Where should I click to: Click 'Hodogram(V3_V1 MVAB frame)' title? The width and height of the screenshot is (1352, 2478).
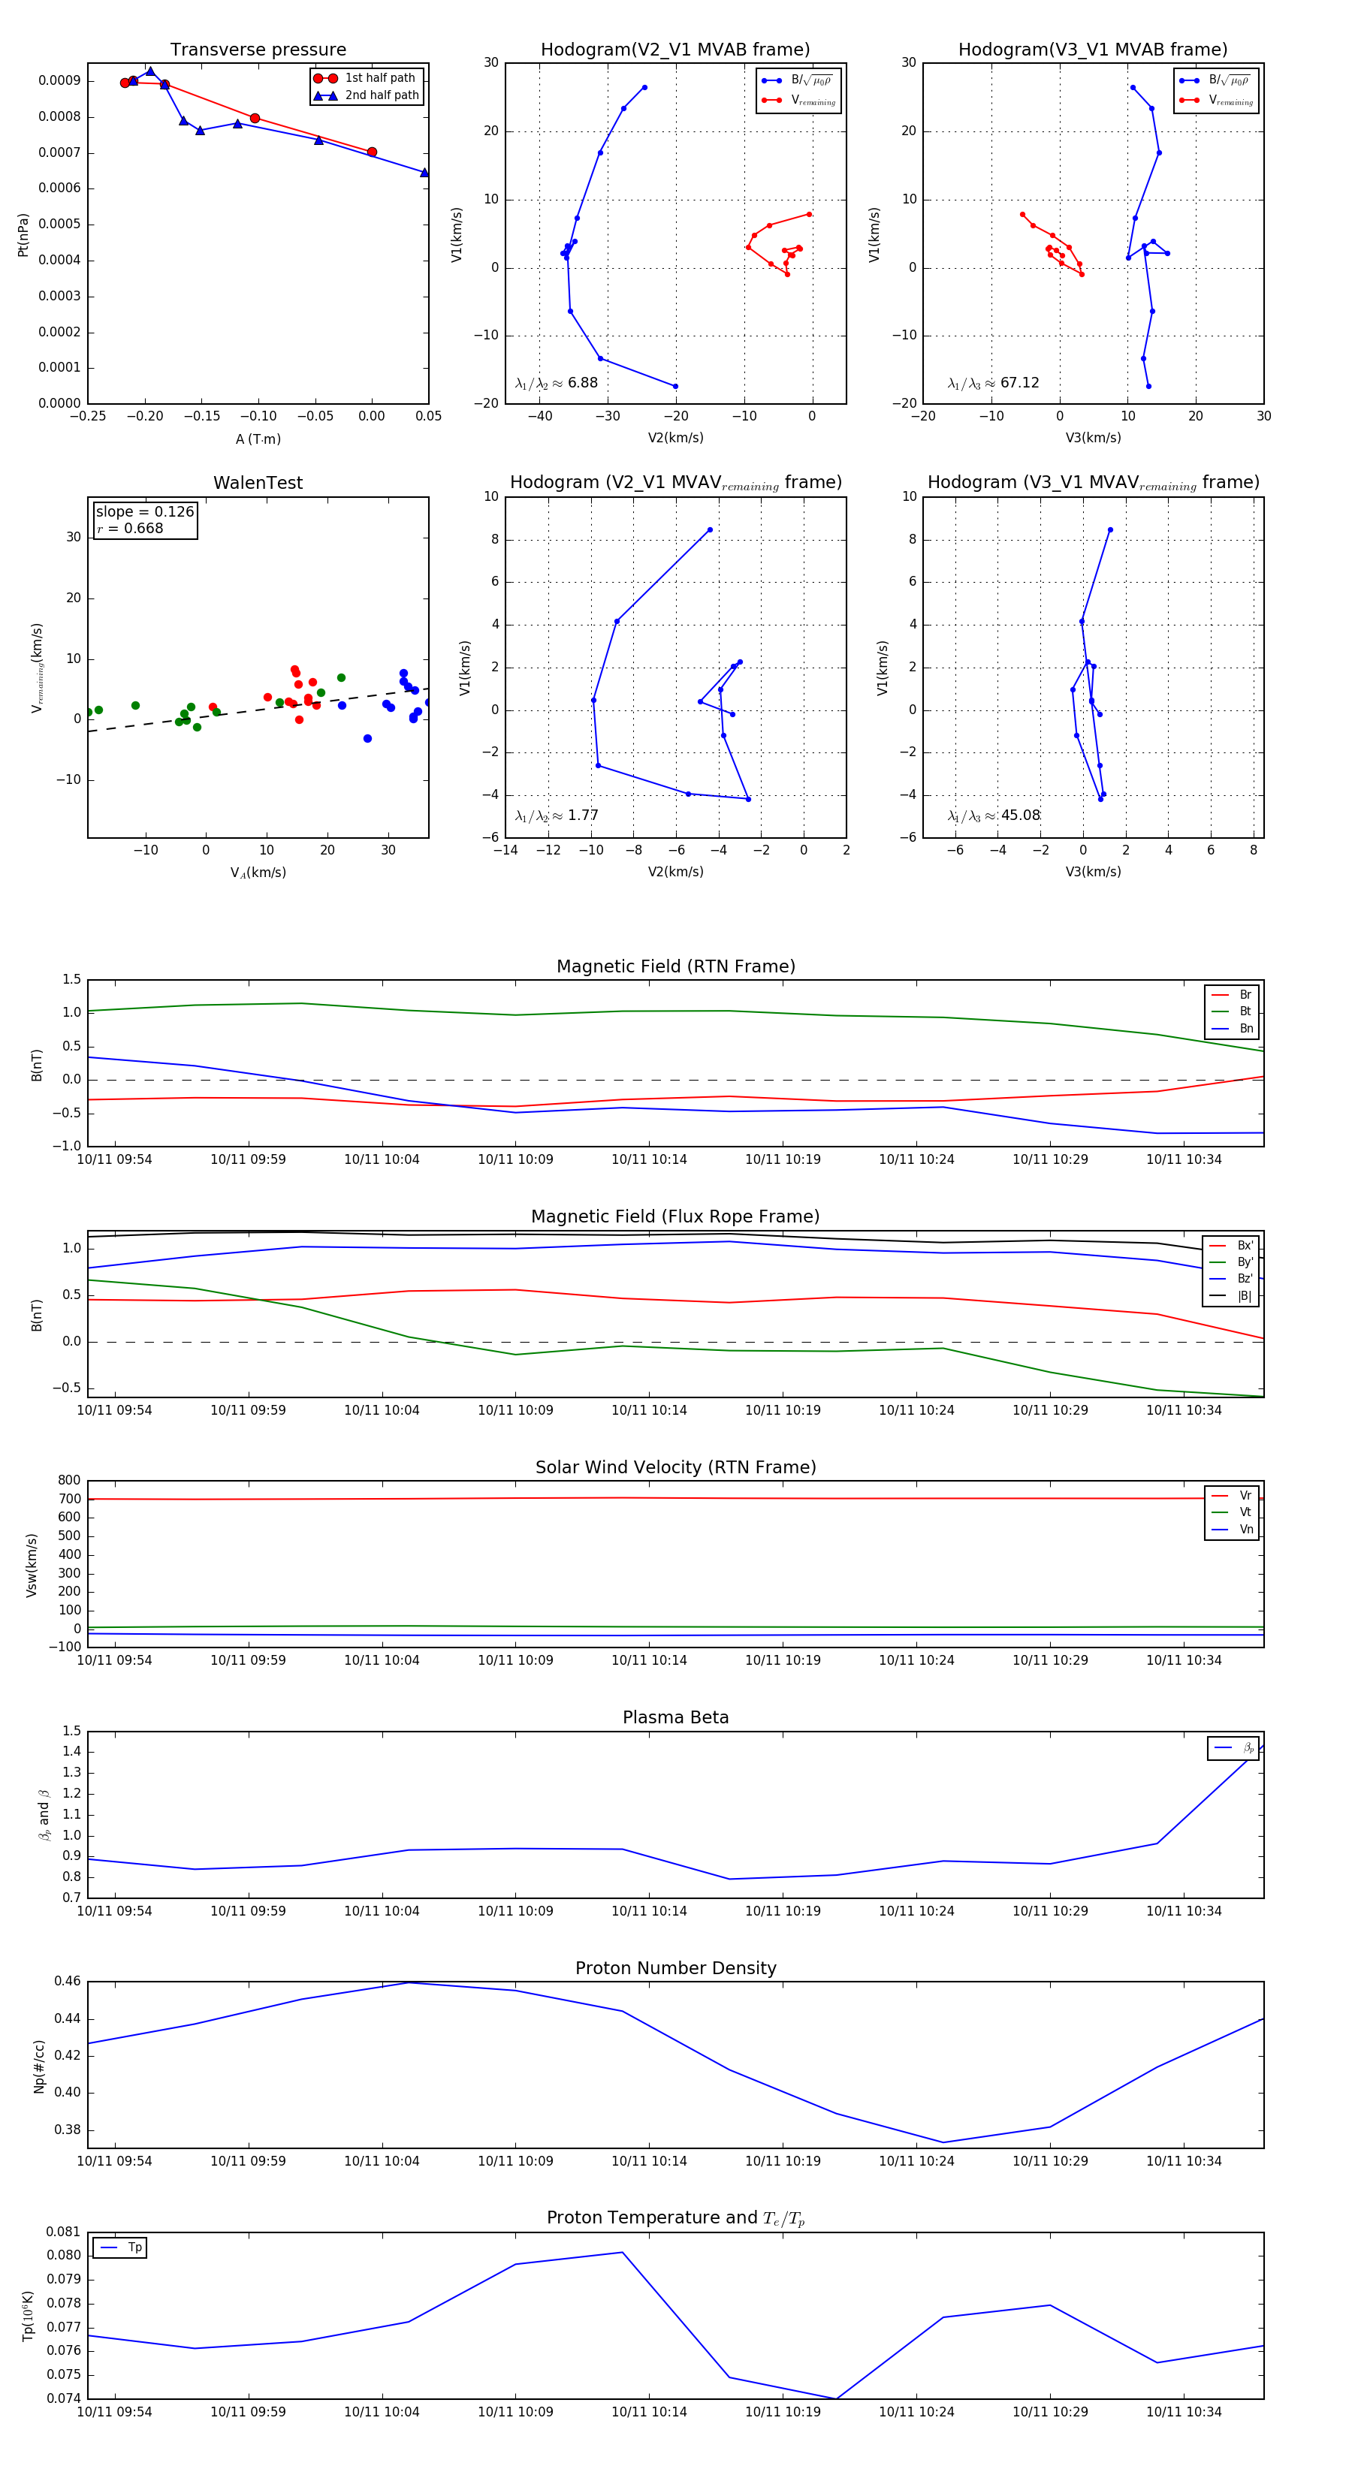tap(1092, 50)
